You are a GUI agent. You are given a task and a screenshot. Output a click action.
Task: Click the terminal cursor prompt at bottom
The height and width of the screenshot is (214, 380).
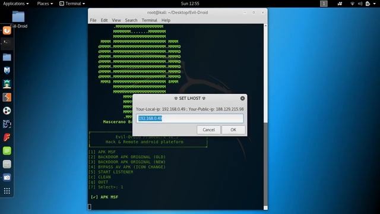90,207
